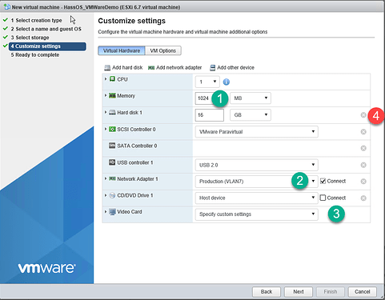This screenshot has height=300, width=385.
Task: Remove SATA Controller 0 device
Action: pos(363,148)
